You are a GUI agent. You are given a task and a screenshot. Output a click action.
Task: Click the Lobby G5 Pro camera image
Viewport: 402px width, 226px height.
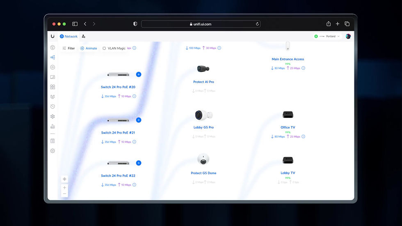pos(203,115)
